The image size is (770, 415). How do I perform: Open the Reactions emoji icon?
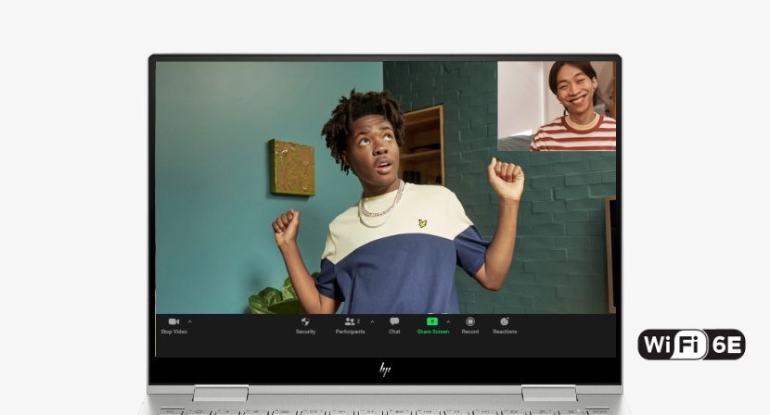tap(505, 321)
